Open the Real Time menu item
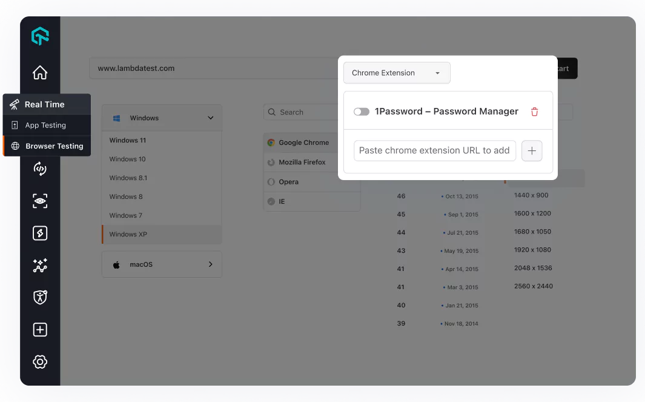 point(46,104)
